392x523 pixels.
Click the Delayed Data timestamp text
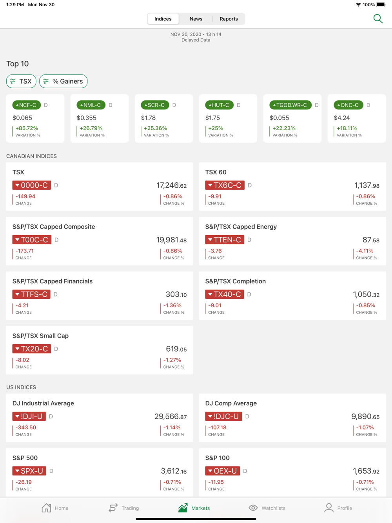[196, 40]
